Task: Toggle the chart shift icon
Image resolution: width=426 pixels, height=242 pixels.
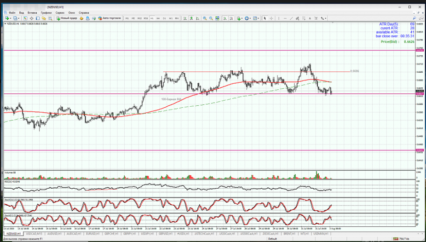Action: 231,18
